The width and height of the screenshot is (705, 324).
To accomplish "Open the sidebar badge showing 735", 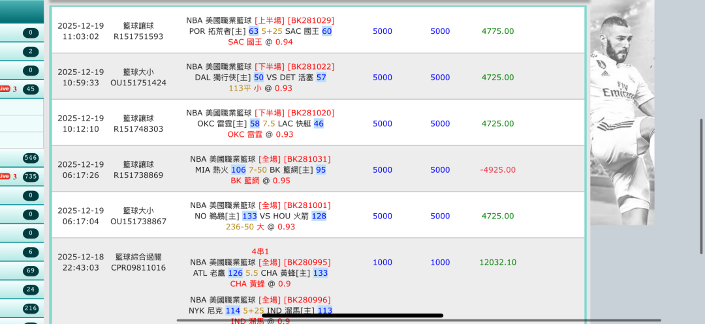I will pos(31,177).
